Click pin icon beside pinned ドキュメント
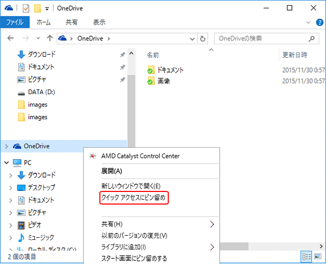The height and width of the screenshot is (264, 326). (123, 67)
